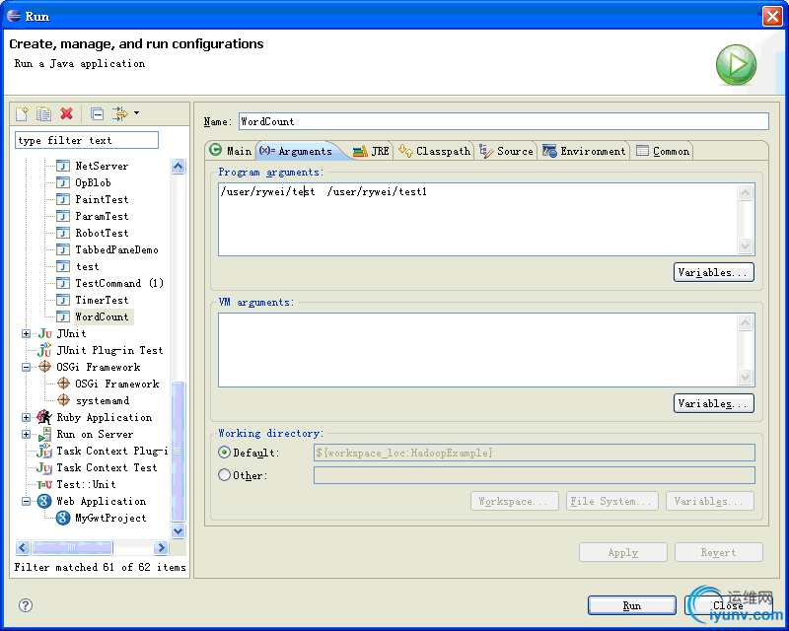The width and height of the screenshot is (789, 631).
Task: Open the filter dropdown arrow in tree toolbar
Action: [x=136, y=113]
